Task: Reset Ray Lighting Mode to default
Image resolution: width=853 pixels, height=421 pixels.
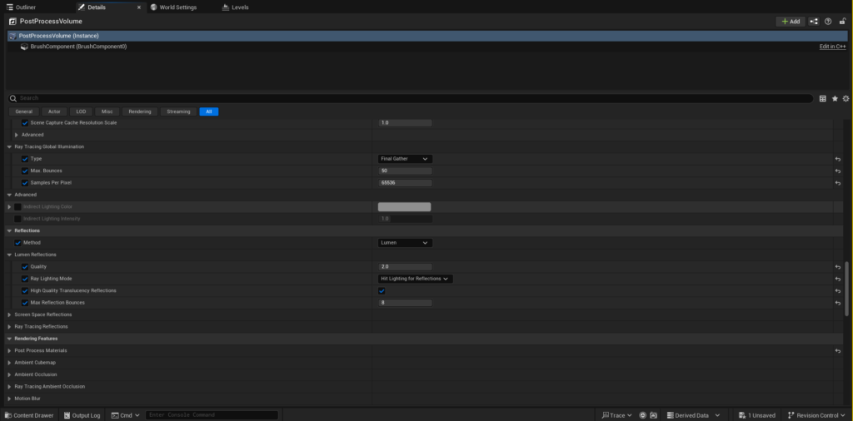Action: click(838, 280)
